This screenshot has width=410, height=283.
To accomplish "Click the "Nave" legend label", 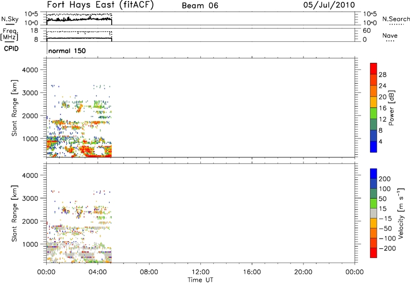I will pos(390,35).
